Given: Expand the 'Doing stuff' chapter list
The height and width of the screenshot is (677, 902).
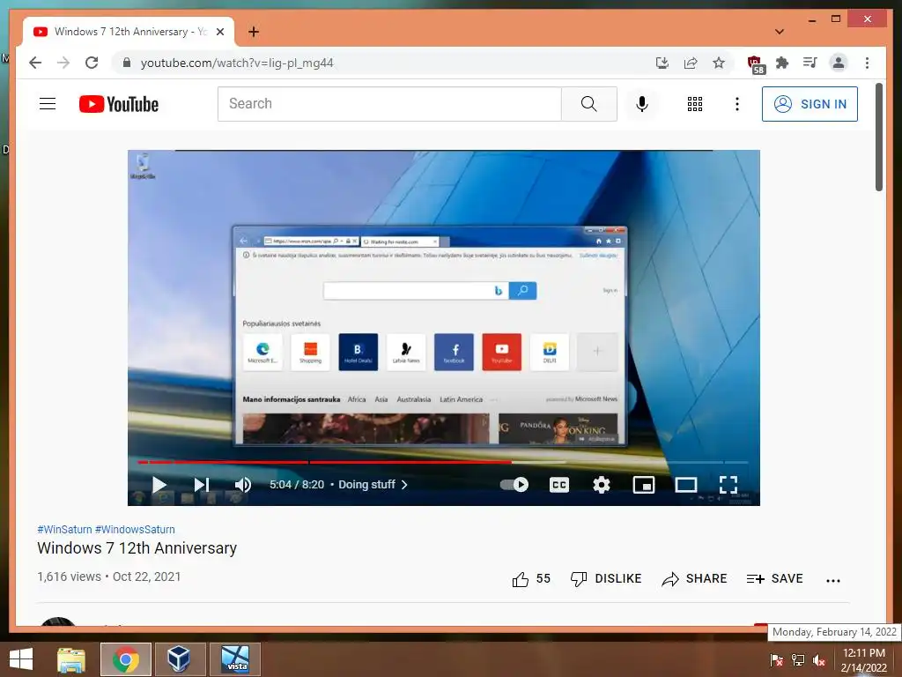Looking at the screenshot, I should pyautogui.click(x=373, y=485).
